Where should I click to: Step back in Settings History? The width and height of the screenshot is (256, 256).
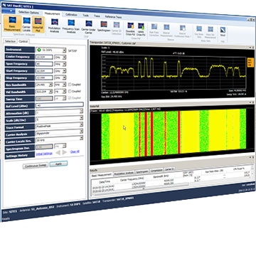tap(58, 153)
